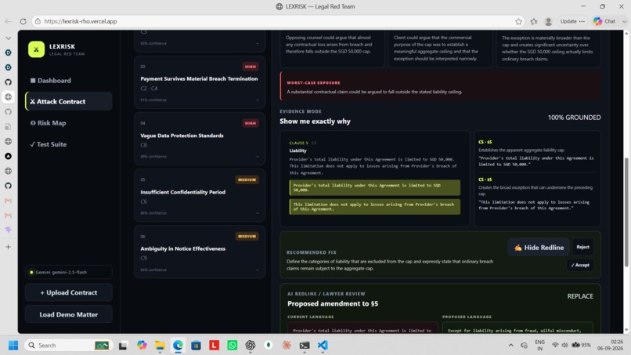Click the Windows taskbar Search box
631x355 pixels.
coord(68,346)
